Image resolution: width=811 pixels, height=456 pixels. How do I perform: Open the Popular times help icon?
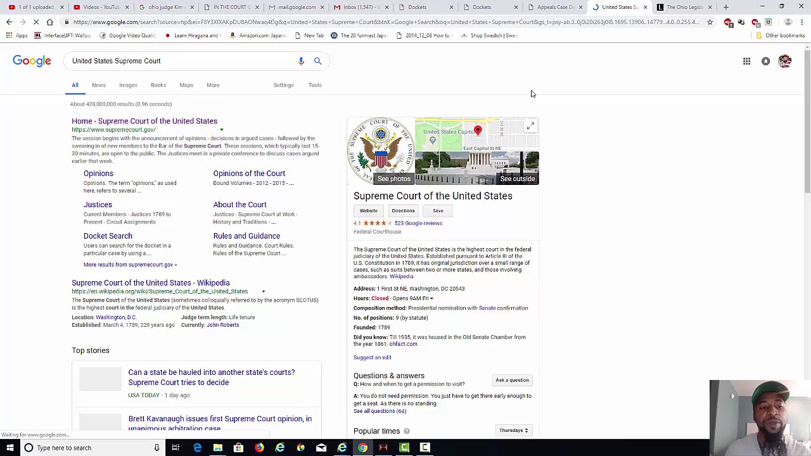click(407, 431)
